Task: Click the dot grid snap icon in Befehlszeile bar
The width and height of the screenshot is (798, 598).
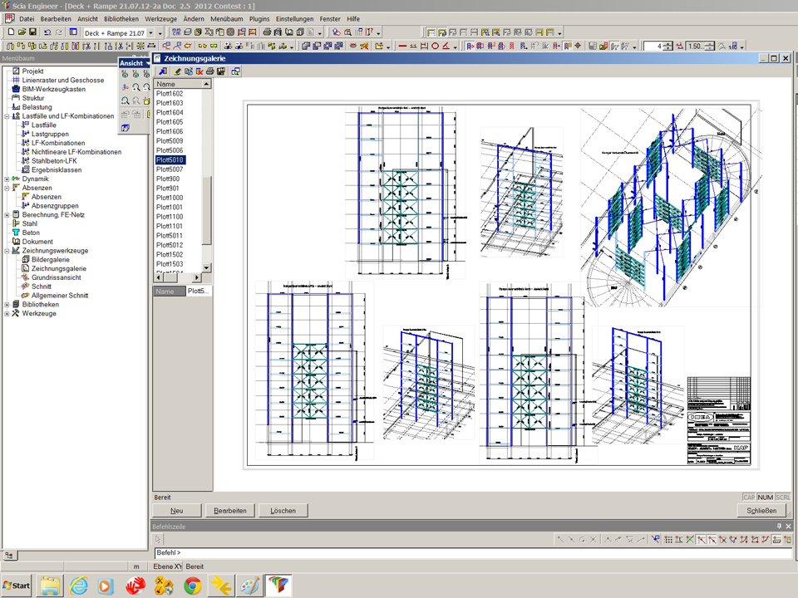Action: coord(667,539)
